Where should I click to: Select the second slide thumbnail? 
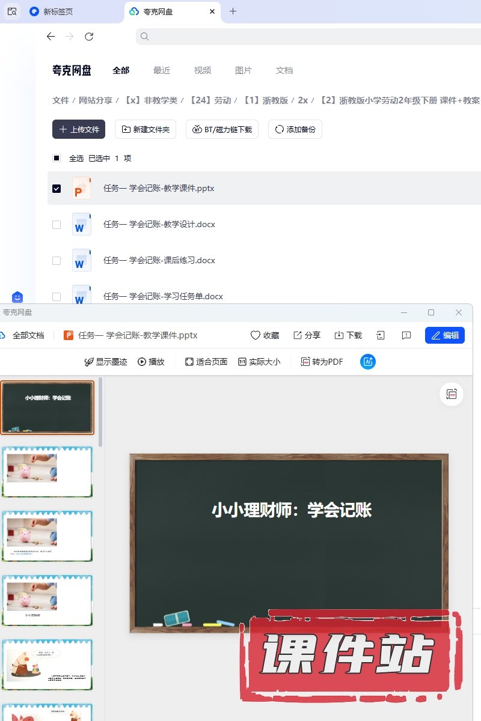[x=47, y=471]
